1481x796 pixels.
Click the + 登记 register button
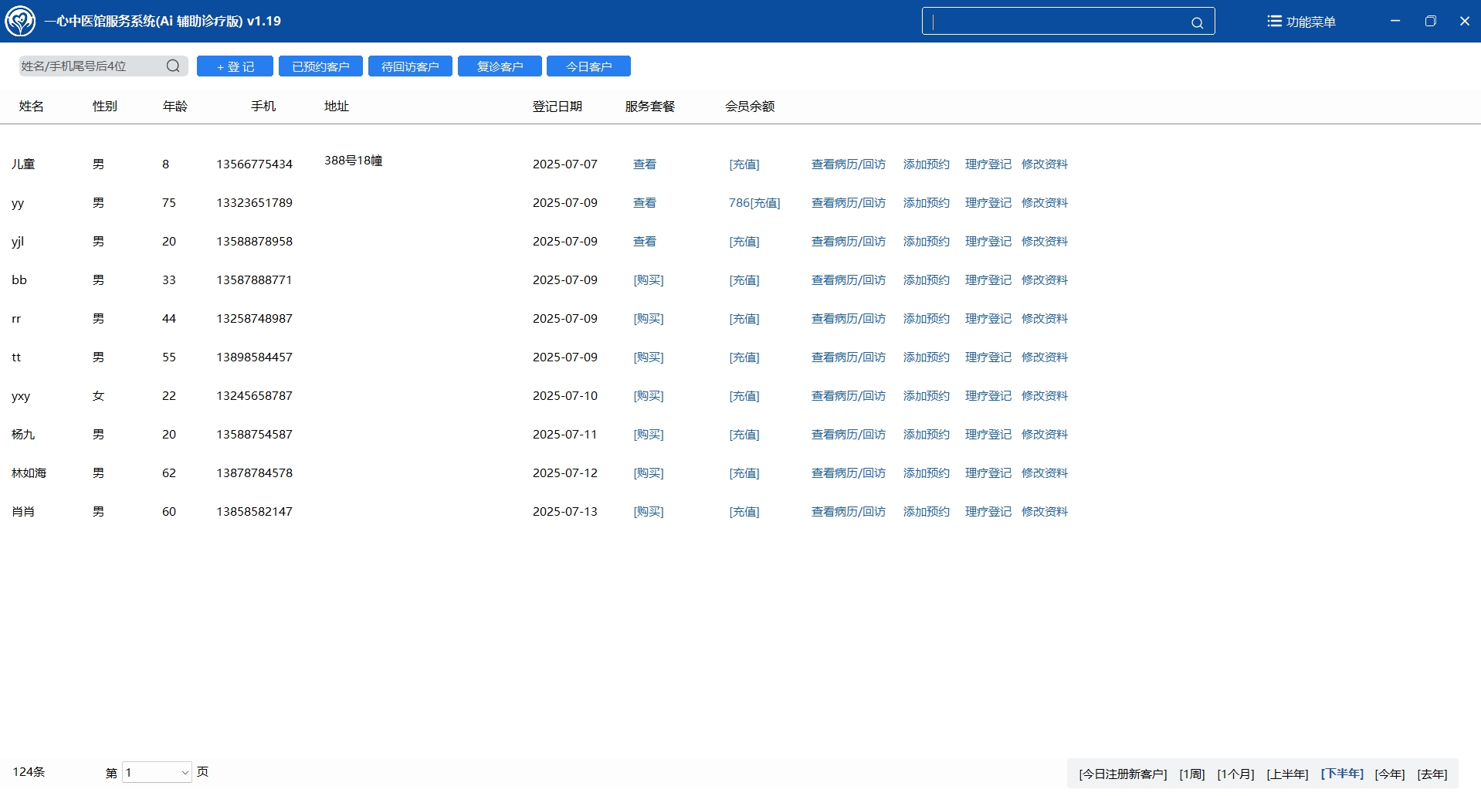tap(235, 66)
